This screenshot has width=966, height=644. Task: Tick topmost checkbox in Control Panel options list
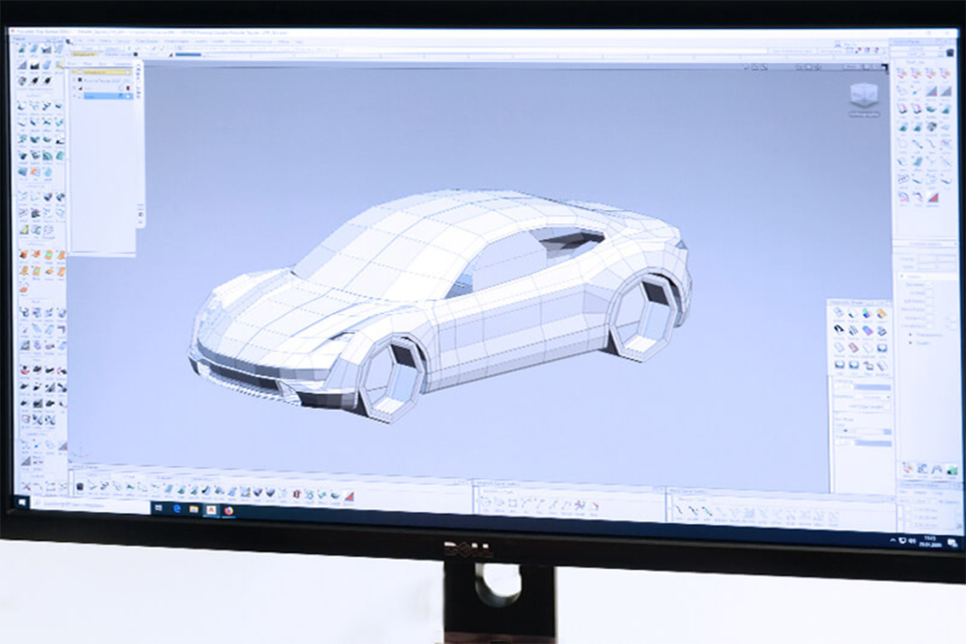[929, 285]
